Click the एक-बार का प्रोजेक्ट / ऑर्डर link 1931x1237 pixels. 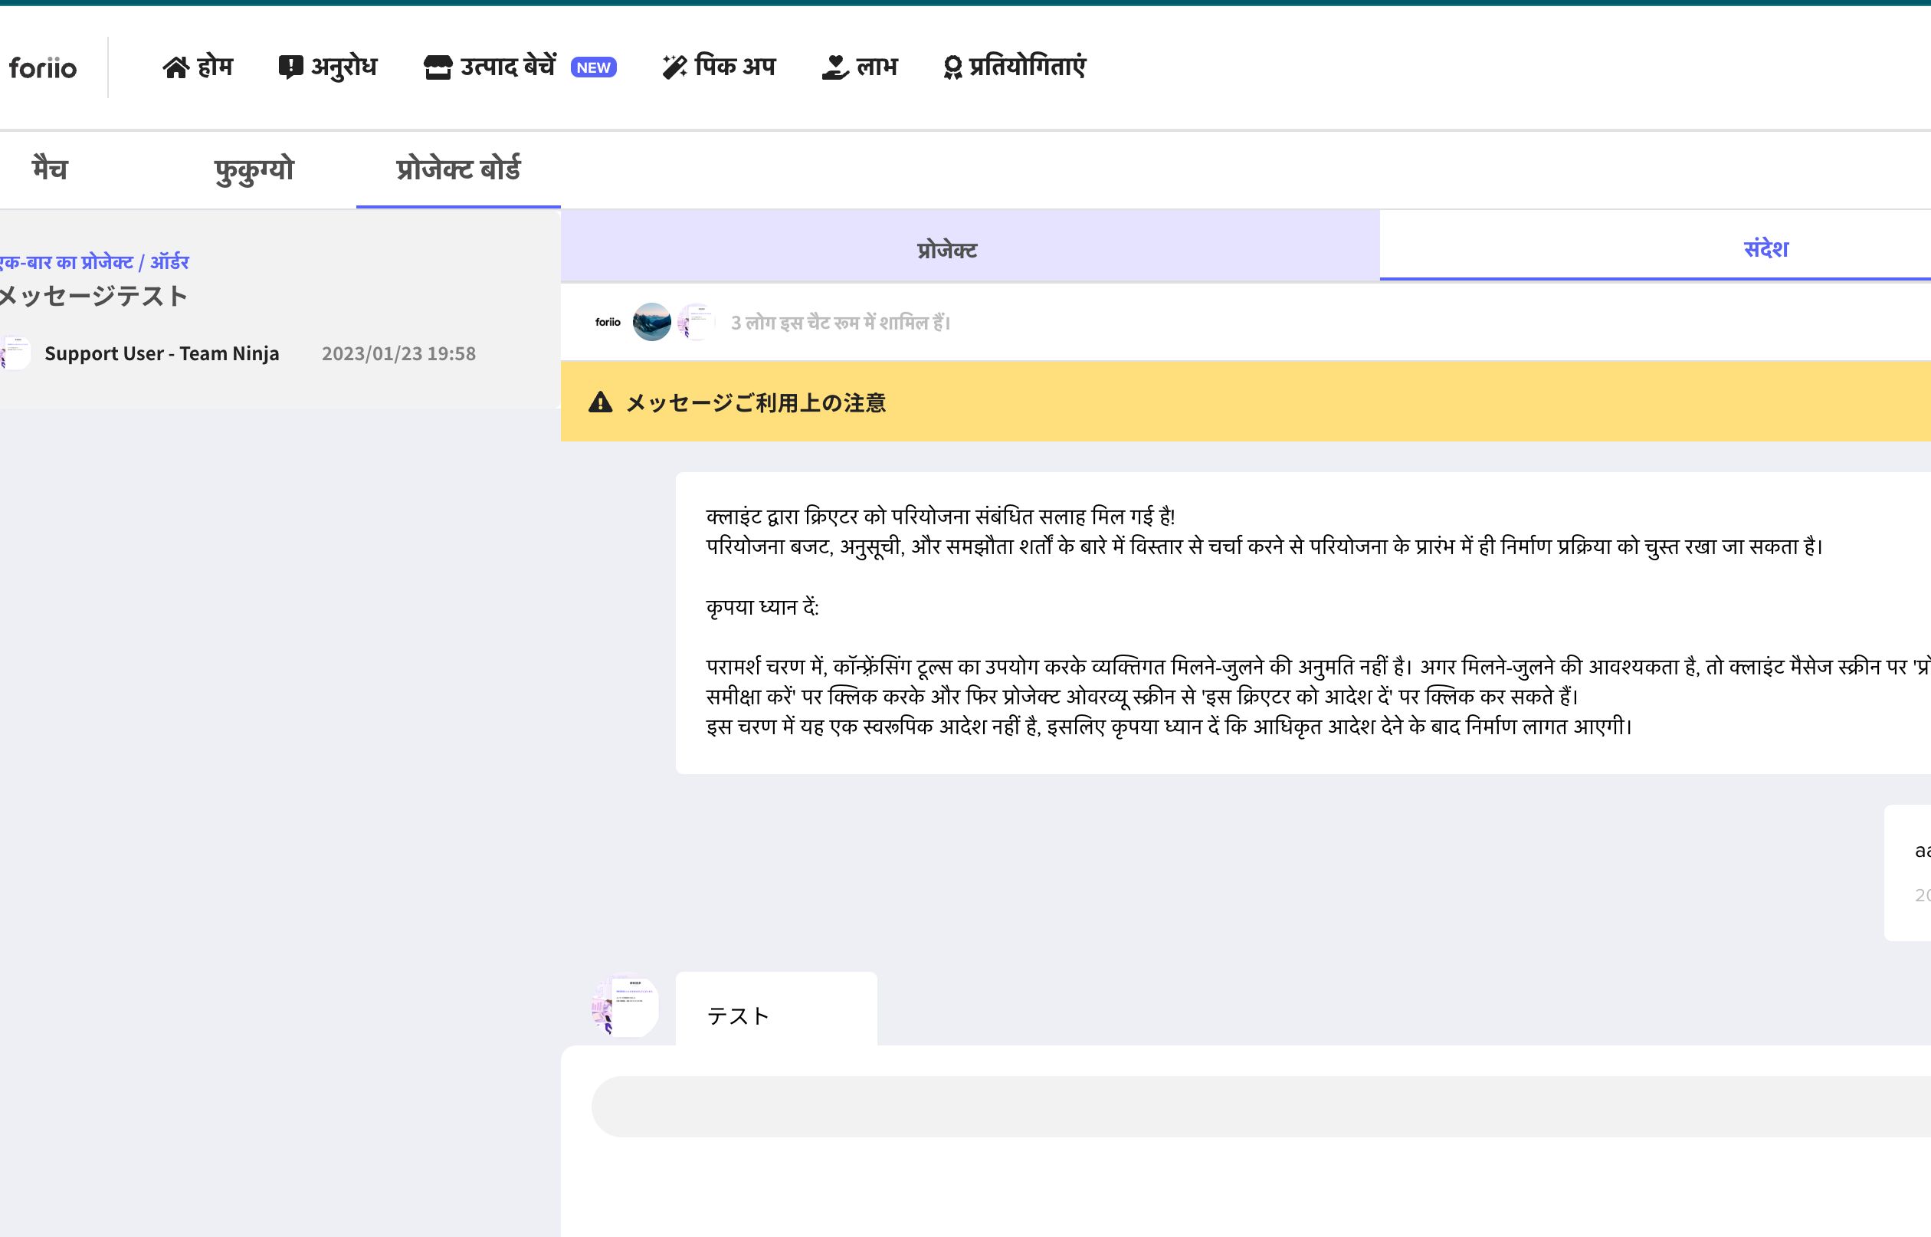coord(94,263)
